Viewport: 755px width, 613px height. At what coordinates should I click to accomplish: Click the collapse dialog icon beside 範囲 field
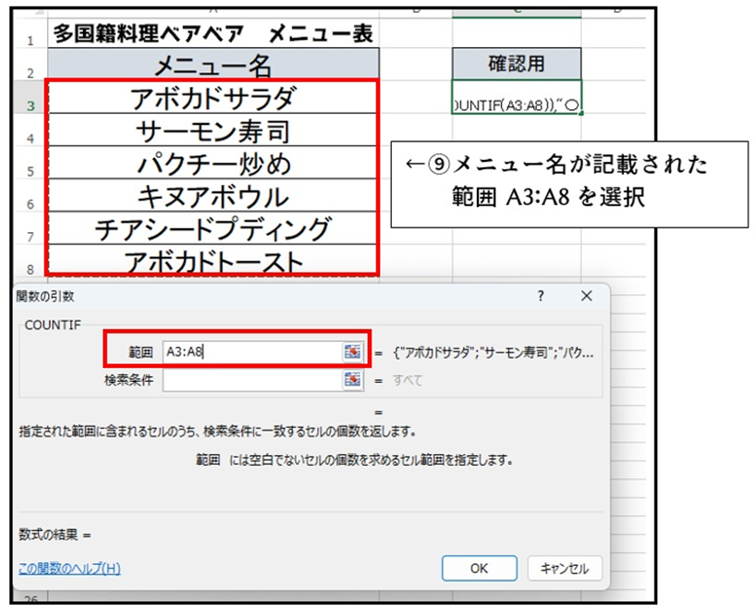pos(352,351)
